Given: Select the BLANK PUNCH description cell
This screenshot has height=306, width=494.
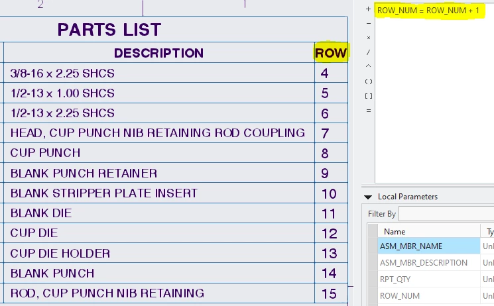Looking at the screenshot, I should click(159, 273).
